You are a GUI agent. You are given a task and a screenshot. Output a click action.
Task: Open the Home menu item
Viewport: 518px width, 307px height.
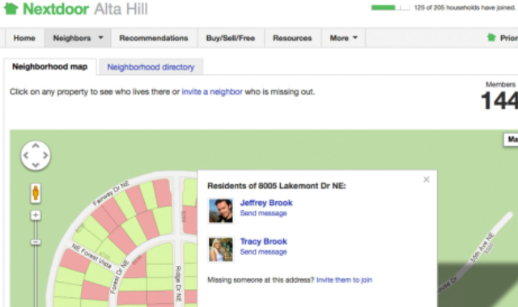[24, 38]
